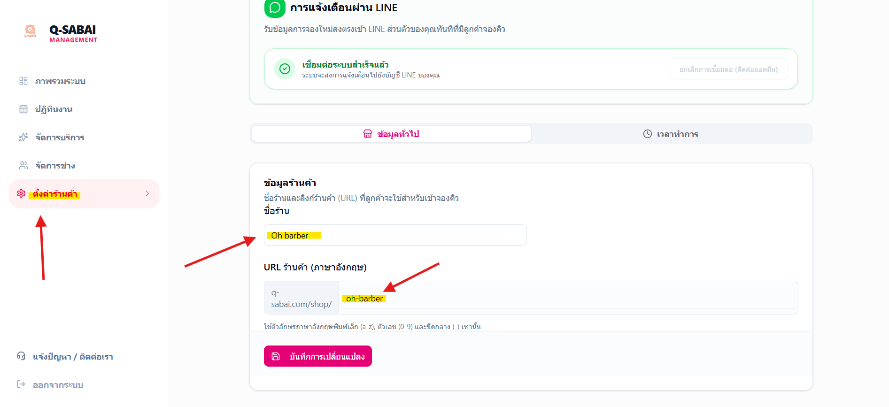Image resolution: width=889 pixels, height=407 pixels.
Task: Click the calendar icon in sidebar
Action: tap(23, 109)
